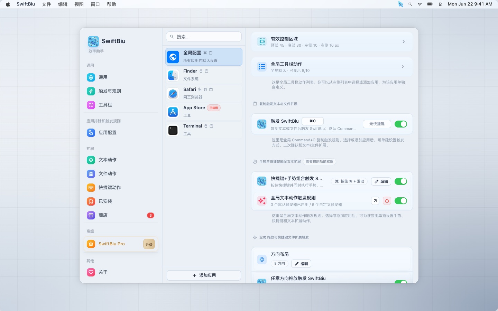This screenshot has width=498, height=311.
Task: Click the Wi-Fi icon in the menu bar
Action: (x=420, y=4)
